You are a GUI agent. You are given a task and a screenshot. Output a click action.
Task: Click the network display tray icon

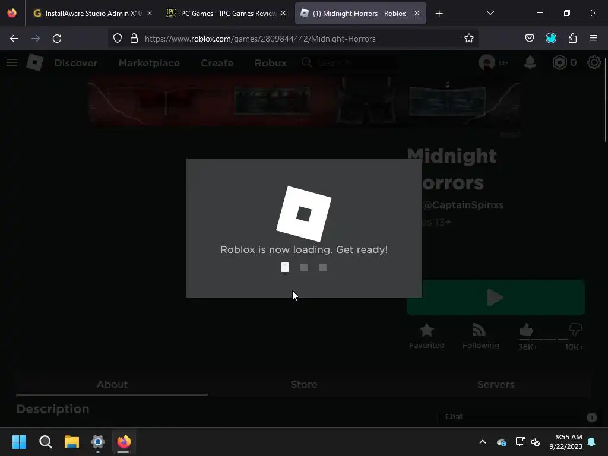click(520, 442)
